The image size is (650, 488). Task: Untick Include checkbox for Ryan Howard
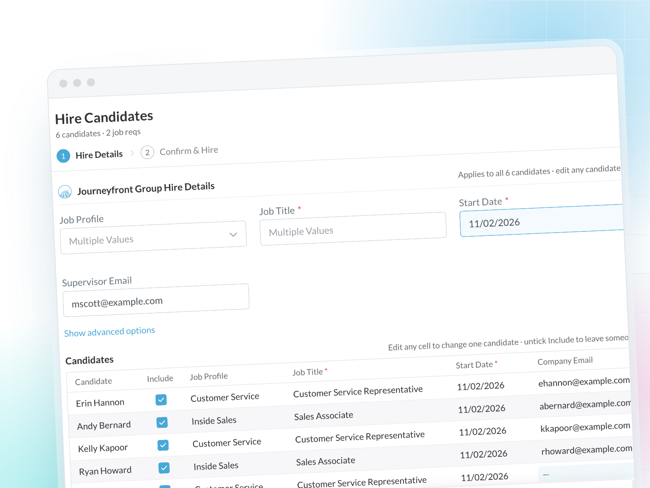pos(164,468)
